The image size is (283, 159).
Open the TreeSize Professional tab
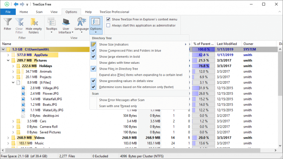pyautogui.click(x=114, y=12)
